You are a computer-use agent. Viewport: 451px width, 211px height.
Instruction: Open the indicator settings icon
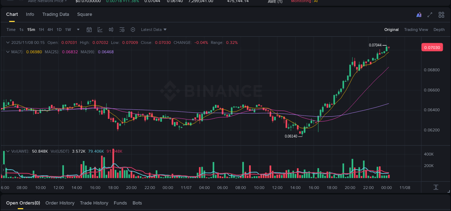(x=122, y=30)
